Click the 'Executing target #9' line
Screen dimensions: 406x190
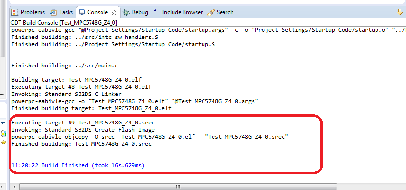coord(83,123)
